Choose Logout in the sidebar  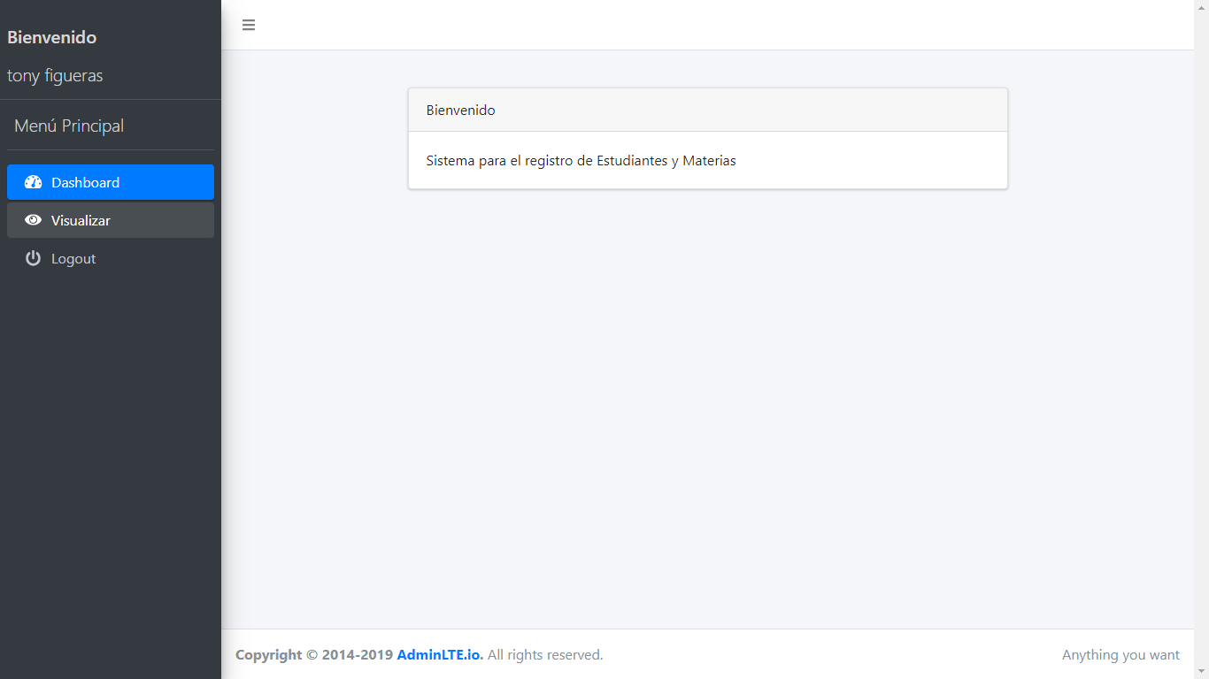(x=73, y=258)
